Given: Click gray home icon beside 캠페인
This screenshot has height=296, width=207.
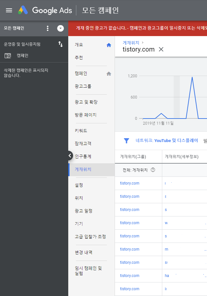Looking at the screenshot, I should click(109, 74).
